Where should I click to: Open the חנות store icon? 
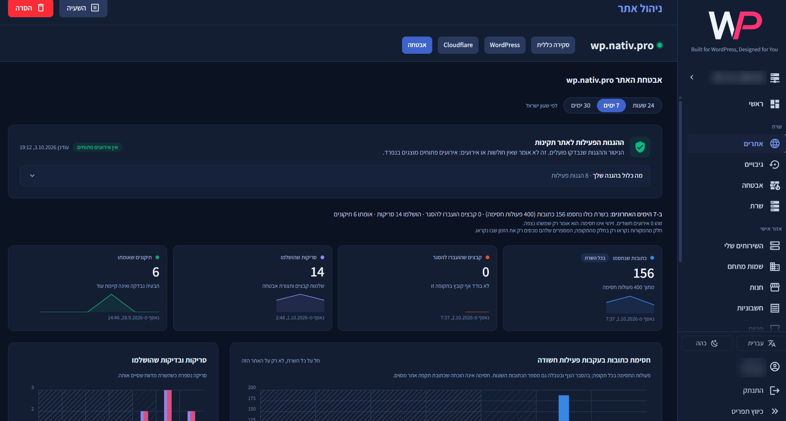[775, 287]
